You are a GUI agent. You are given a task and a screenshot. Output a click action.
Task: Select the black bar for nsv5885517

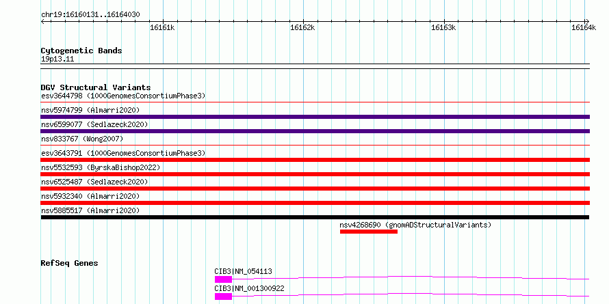pyautogui.click(x=315, y=217)
